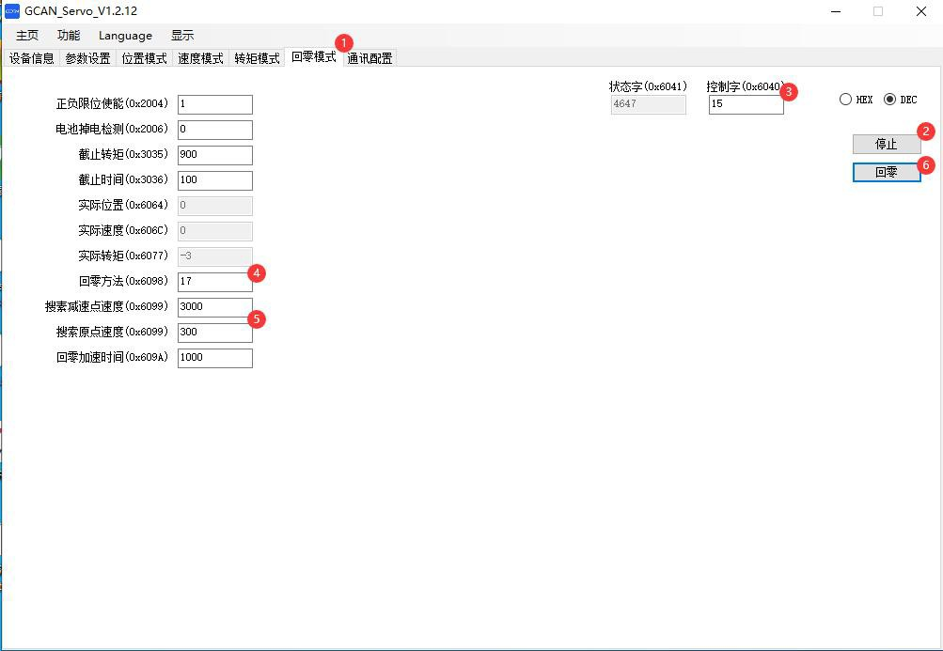Click the 控制字 (0x6040) input field
The width and height of the screenshot is (943, 651).
tap(746, 104)
